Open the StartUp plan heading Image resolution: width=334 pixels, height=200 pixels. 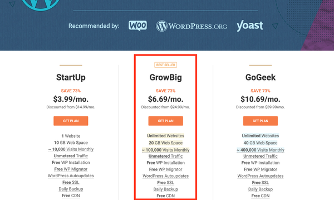[71, 77]
